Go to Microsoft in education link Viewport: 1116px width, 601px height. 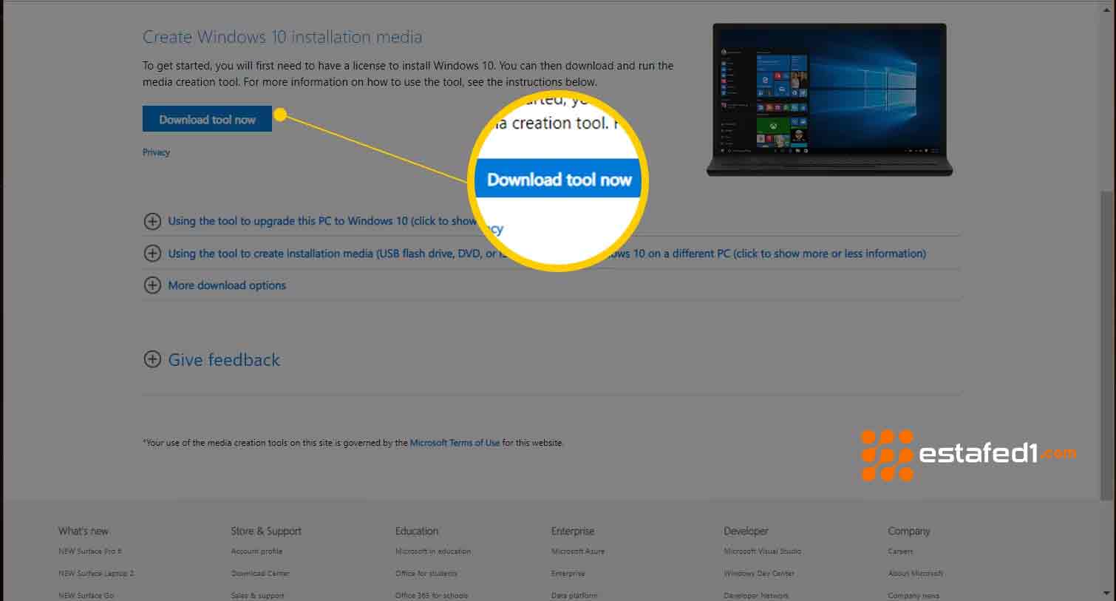point(433,551)
